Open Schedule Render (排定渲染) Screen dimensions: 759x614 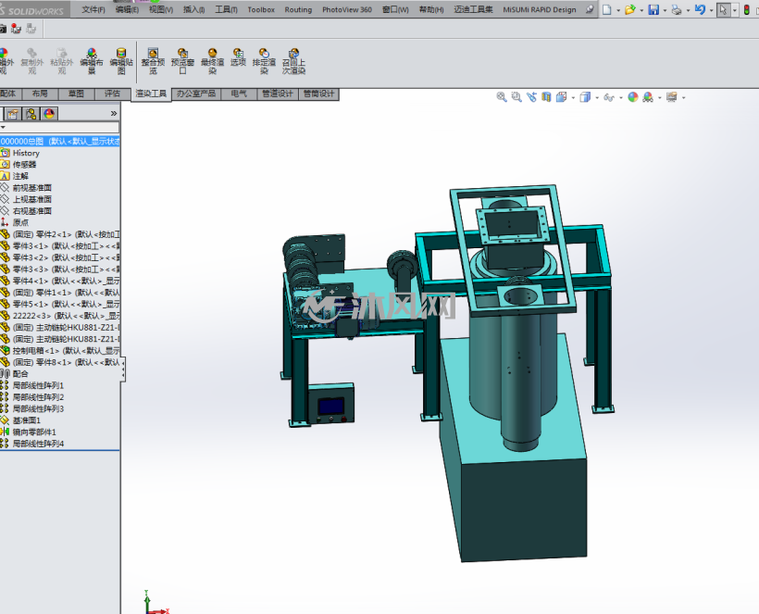(264, 61)
